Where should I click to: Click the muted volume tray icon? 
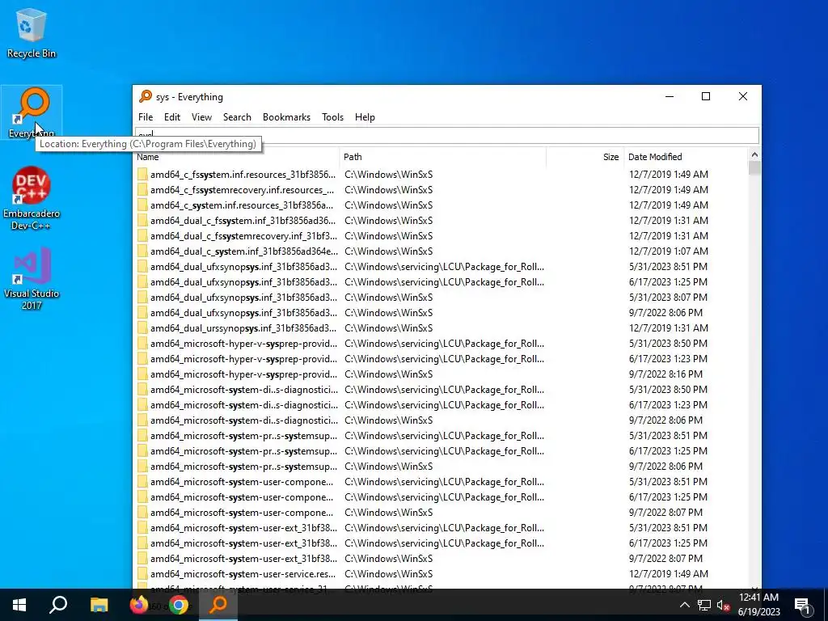[x=723, y=605]
